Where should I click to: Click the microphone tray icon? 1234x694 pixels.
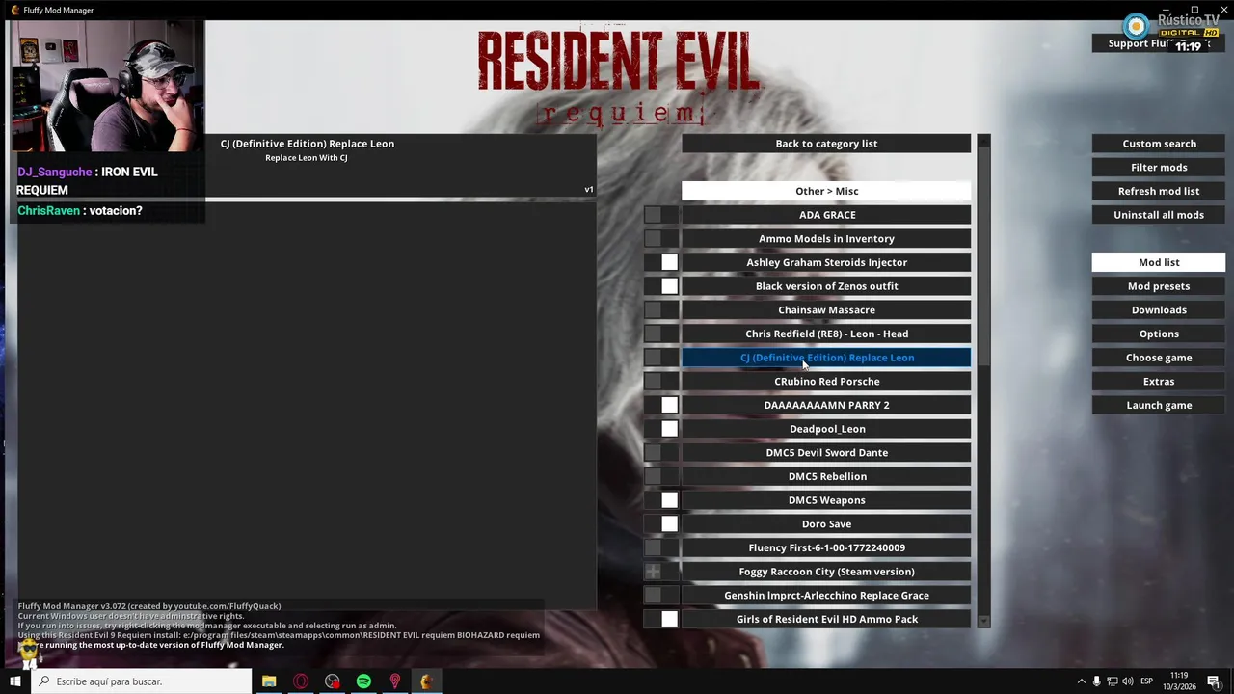1096,681
